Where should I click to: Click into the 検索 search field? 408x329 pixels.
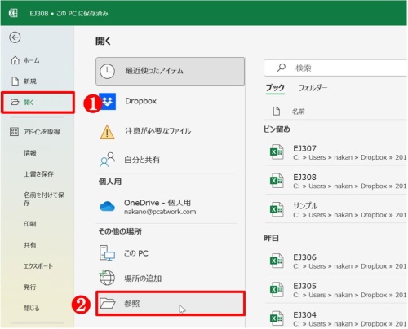(x=335, y=68)
